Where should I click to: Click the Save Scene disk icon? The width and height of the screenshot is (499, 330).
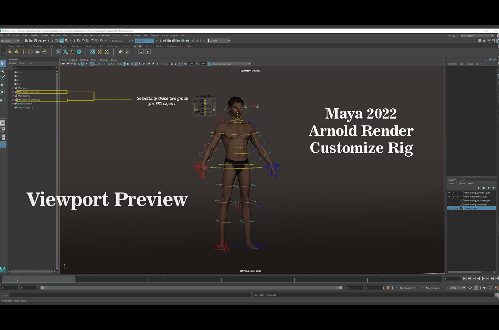(x=35, y=41)
